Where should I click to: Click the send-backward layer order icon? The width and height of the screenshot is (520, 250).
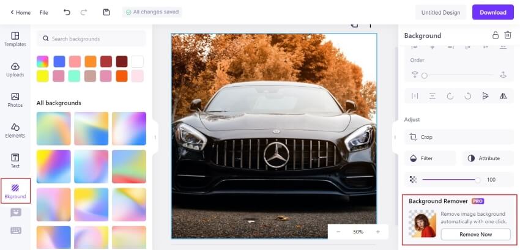(415, 75)
